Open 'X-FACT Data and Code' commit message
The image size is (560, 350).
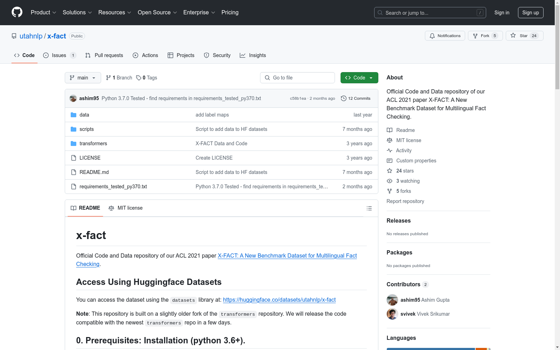coord(221,143)
